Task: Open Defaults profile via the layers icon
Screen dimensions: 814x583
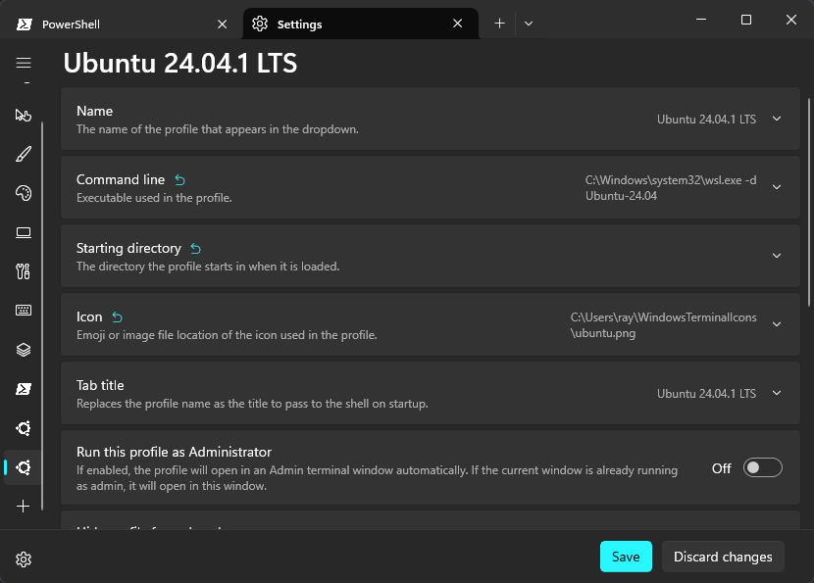Action: click(x=23, y=350)
